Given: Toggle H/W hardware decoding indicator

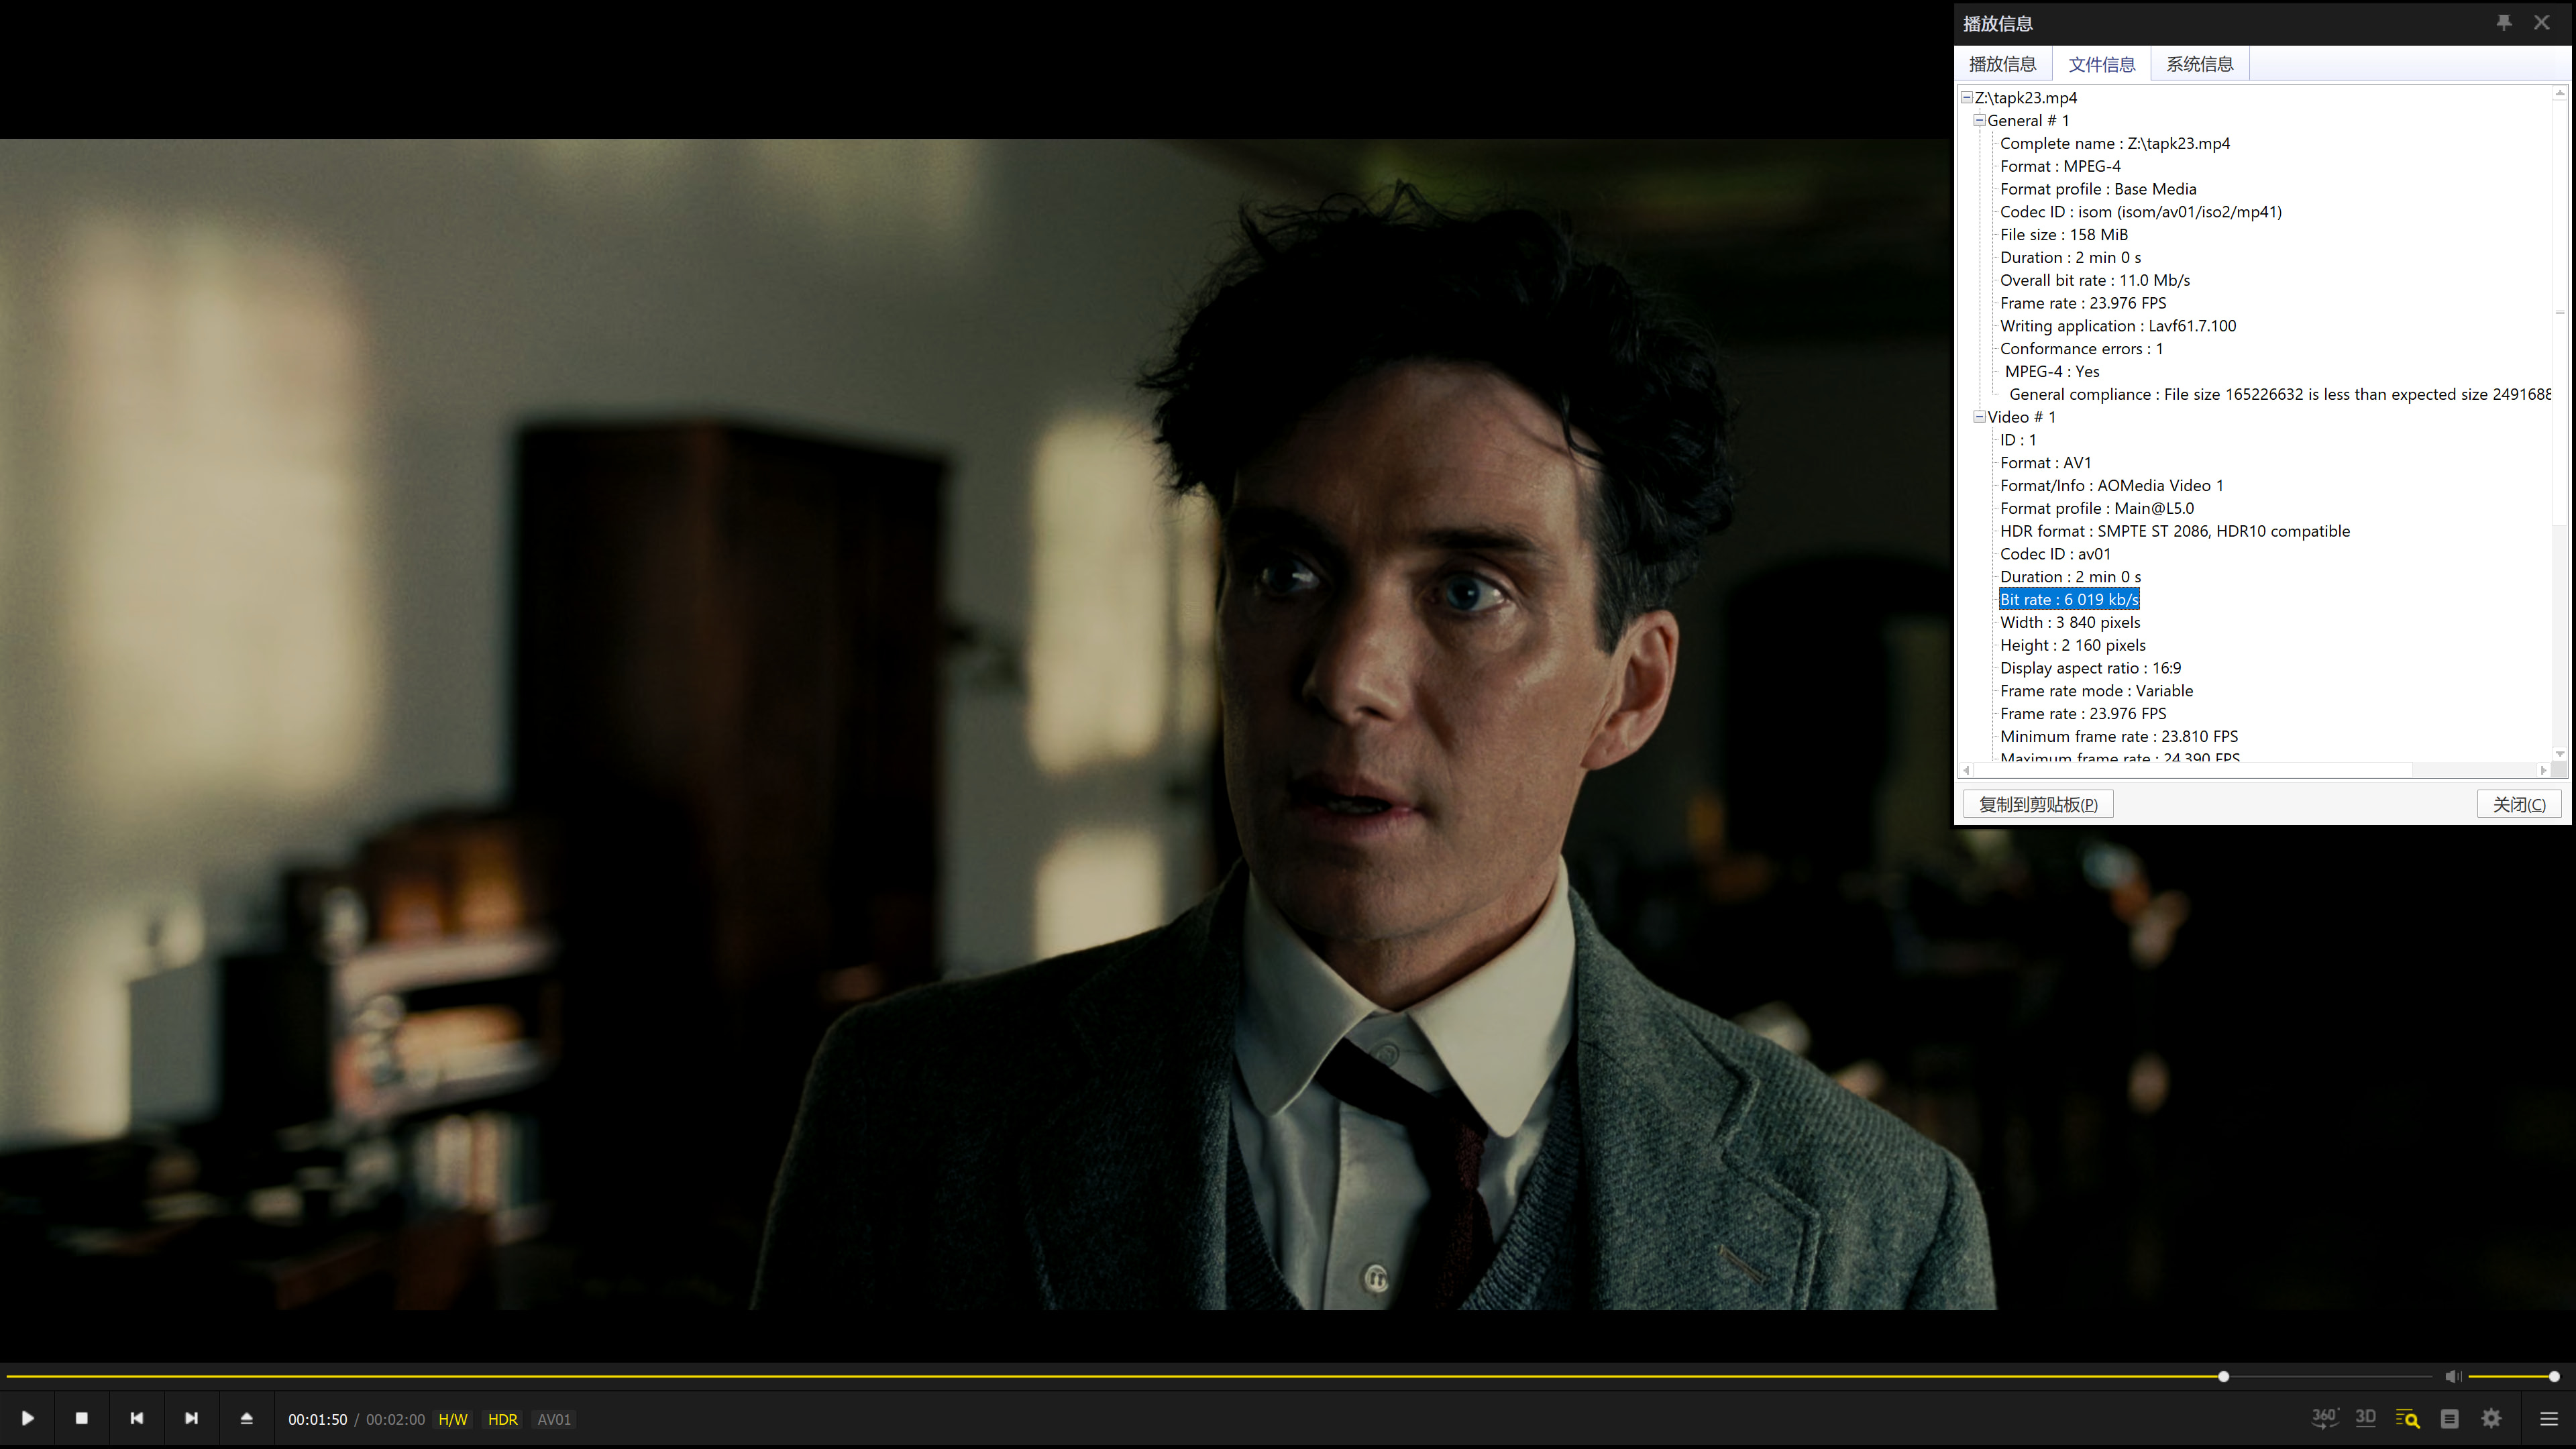Looking at the screenshot, I should coord(453,1419).
